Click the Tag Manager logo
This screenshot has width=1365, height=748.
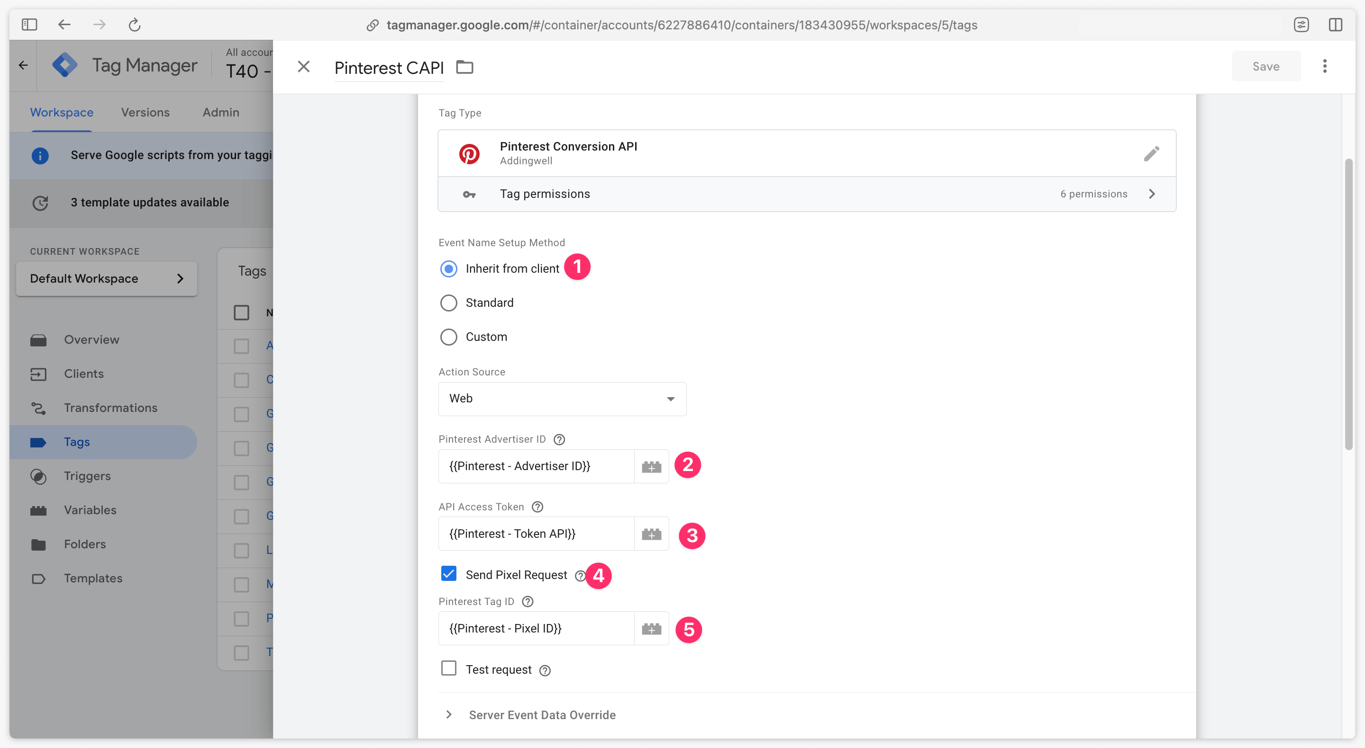click(64, 66)
